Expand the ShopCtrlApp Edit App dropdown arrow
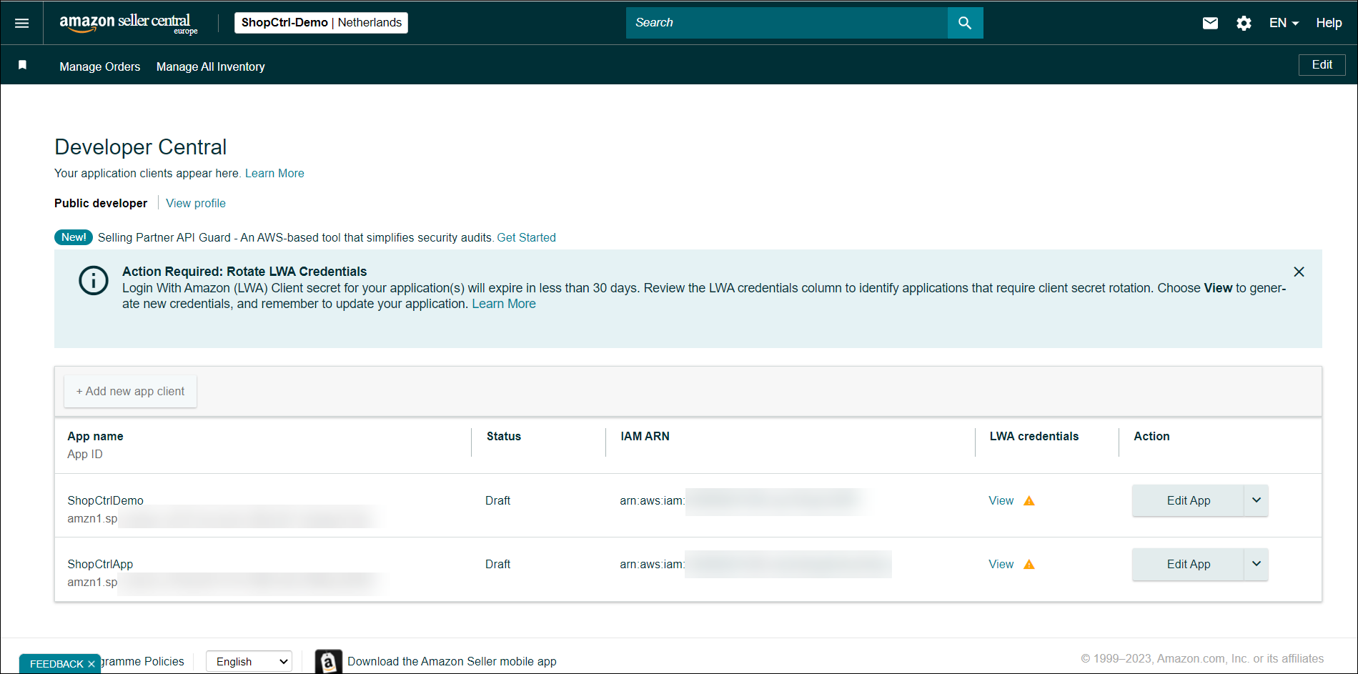Screen dimensions: 1358x674 1256,564
